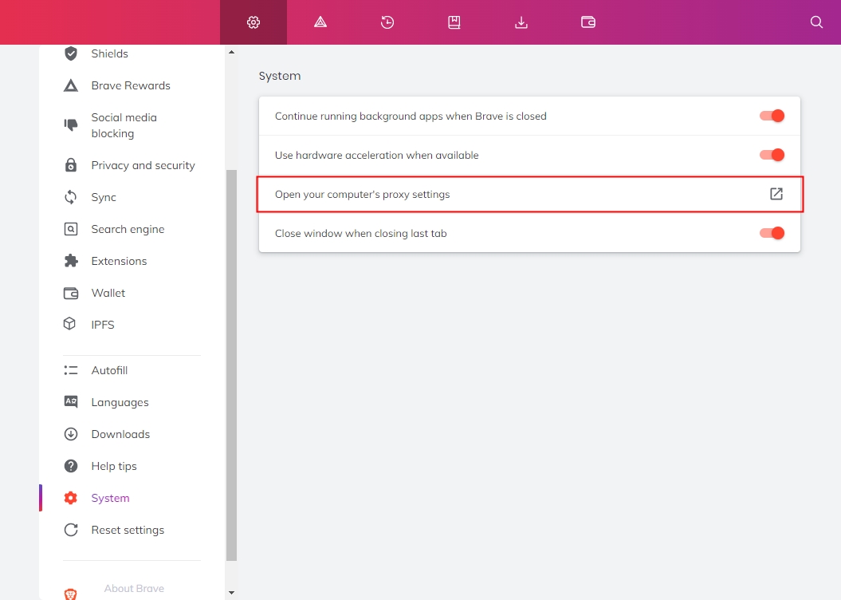Open Bookmarks icon in top toolbar
Screen dimensions: 841x600
(x=454, y=22)
